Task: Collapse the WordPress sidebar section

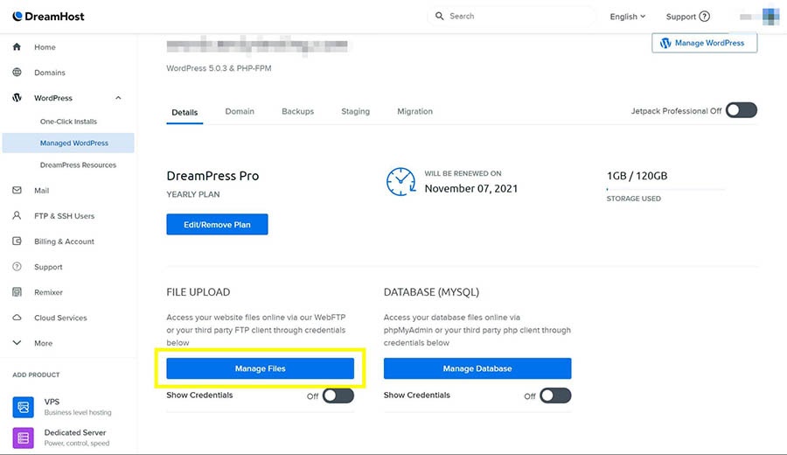Action: coord(118,98)
